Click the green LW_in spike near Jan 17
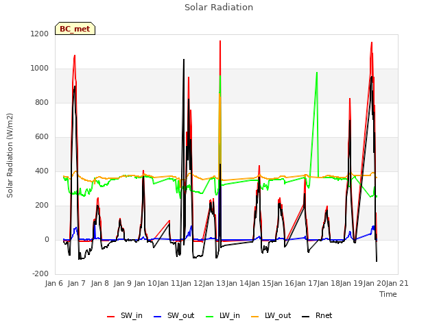This screenshot has width=439, height=329. coord(317,73)
